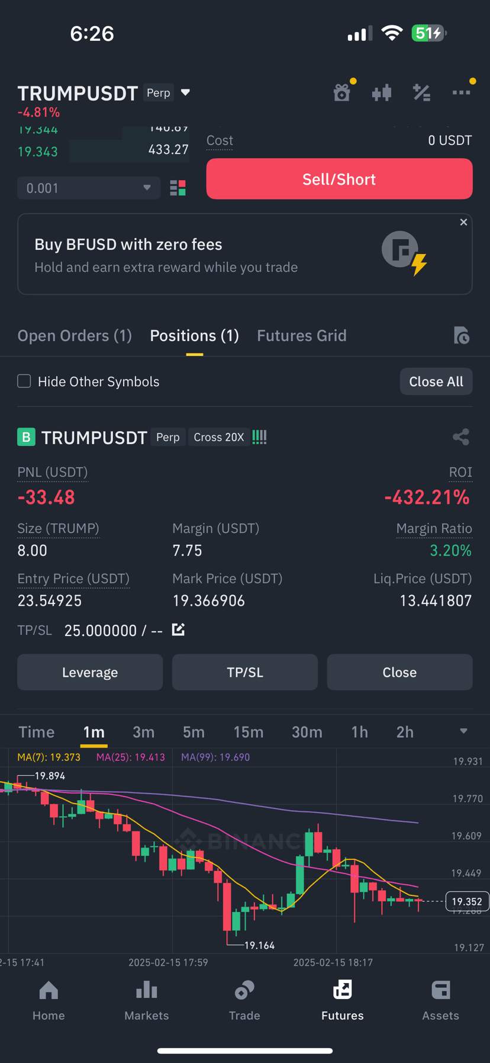Image resolution: width=490 pixels, height=1063 pixels.
Task: Open the gift rewards icon
Action: point(341,93)
